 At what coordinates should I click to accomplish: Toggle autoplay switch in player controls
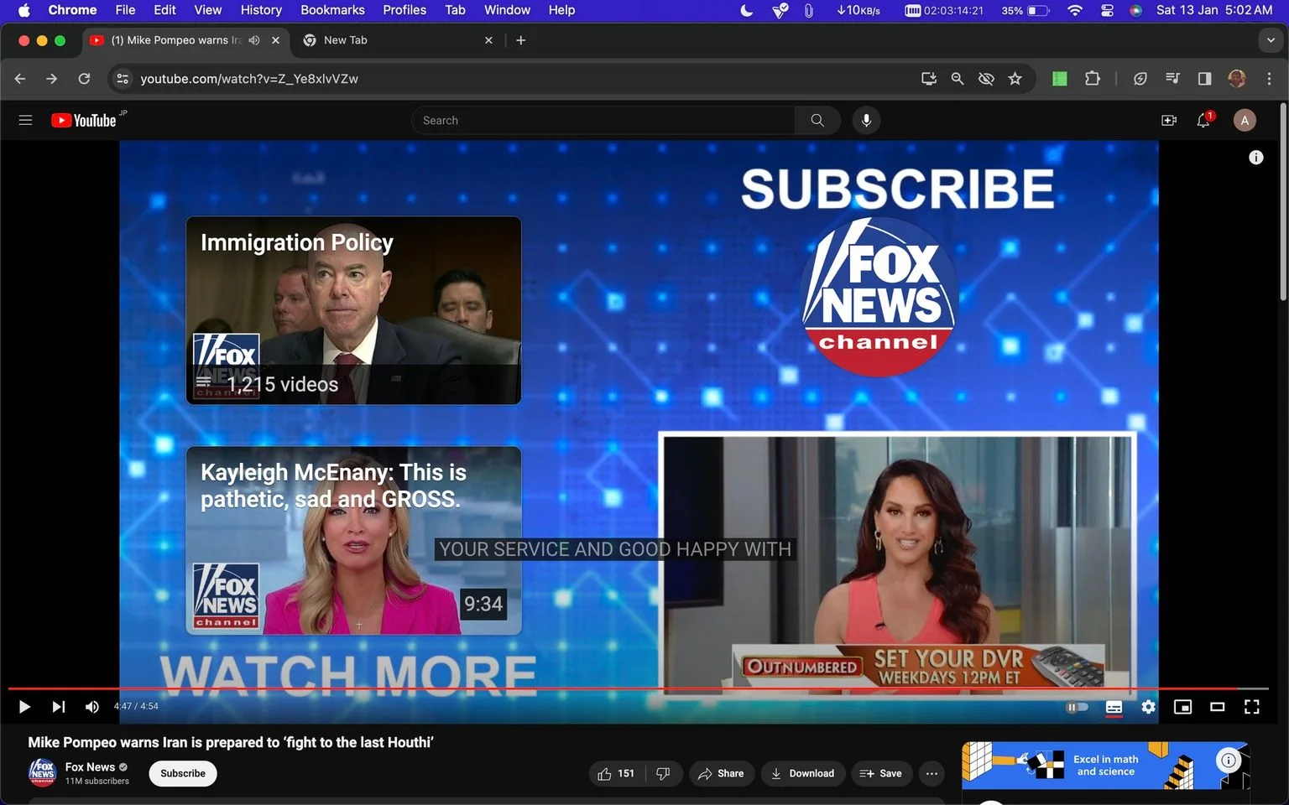pyautogui.click(x=1077, y=707)
